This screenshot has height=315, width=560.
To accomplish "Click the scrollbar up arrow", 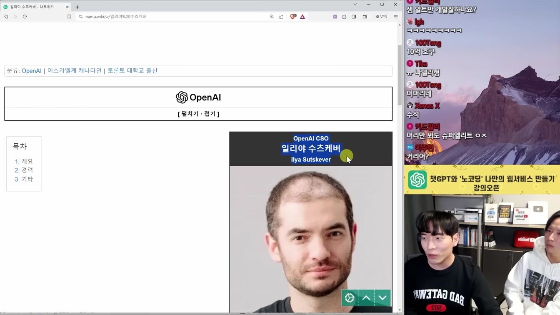I will pos(400,25).
